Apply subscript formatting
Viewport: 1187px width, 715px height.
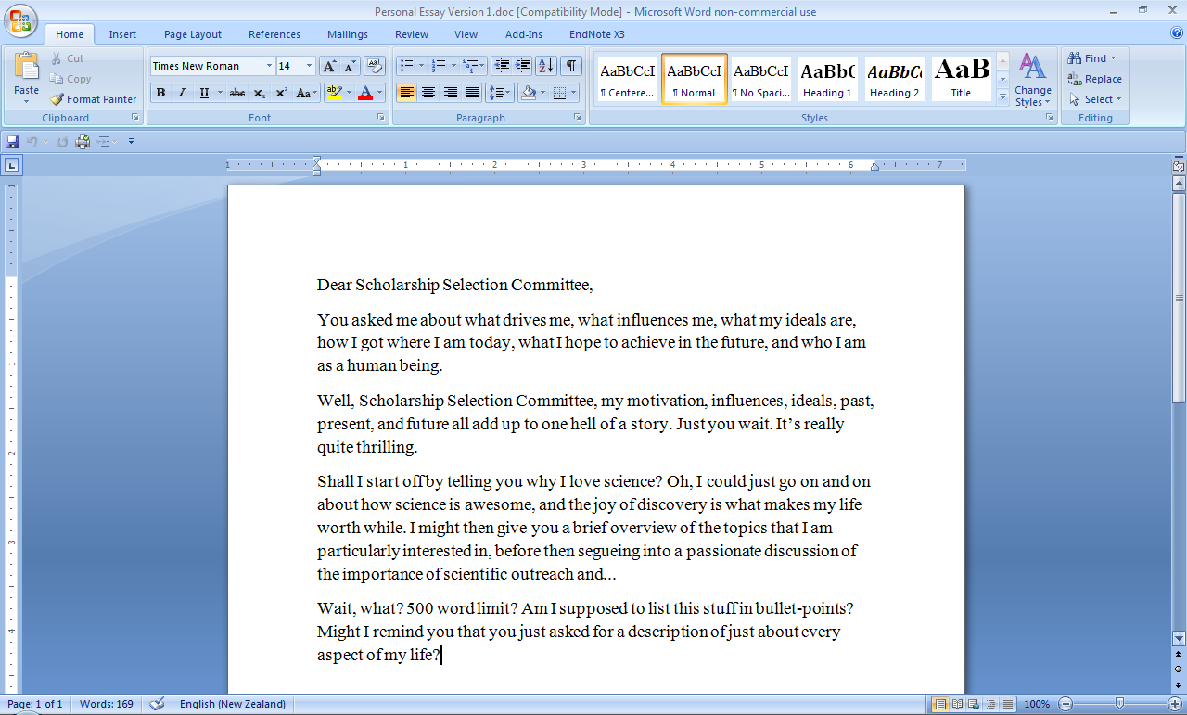click(x=260, y=93)
